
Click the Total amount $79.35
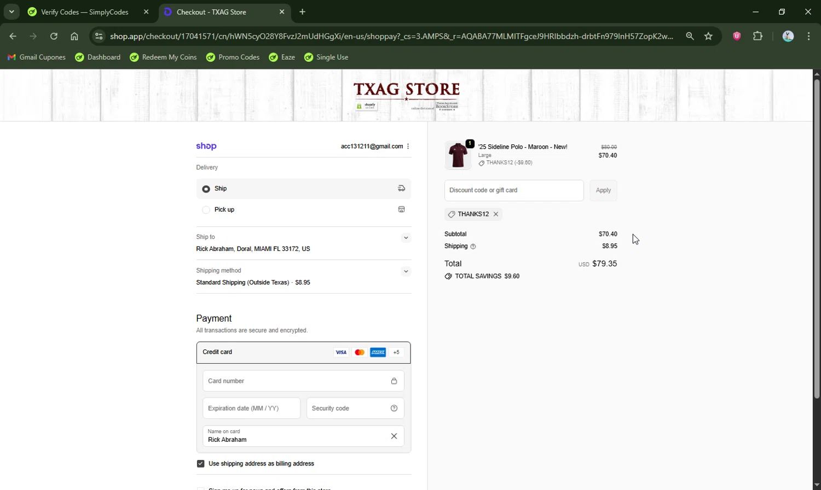(604, 264)
